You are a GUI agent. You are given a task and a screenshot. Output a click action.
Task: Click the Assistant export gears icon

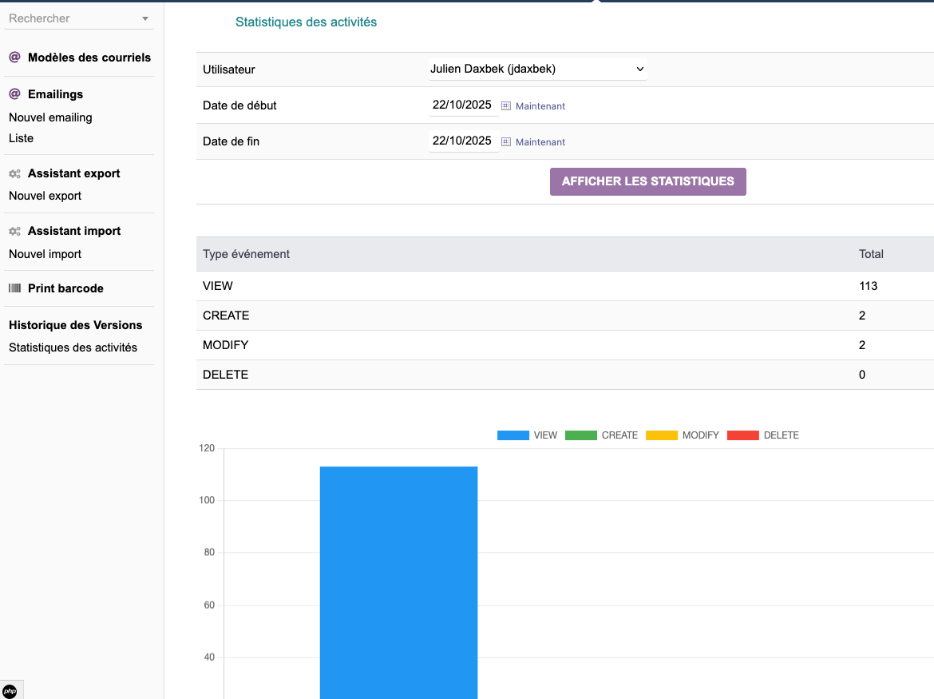pyautogui.click(x=14, y=173)
